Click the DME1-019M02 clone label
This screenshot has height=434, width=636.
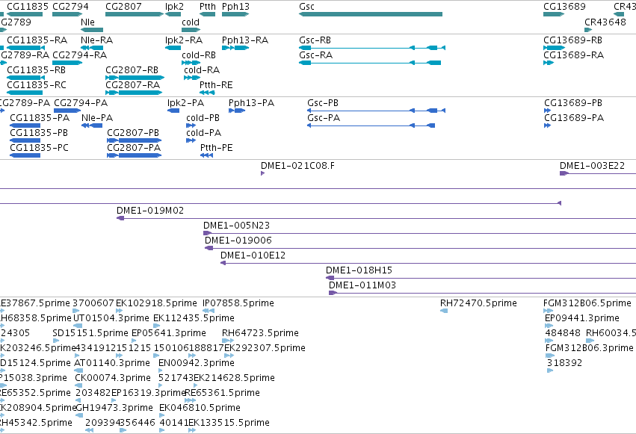(x=150, y=211)
